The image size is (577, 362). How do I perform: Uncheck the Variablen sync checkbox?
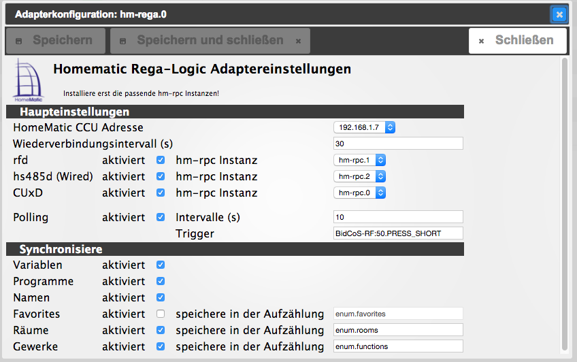161,265
